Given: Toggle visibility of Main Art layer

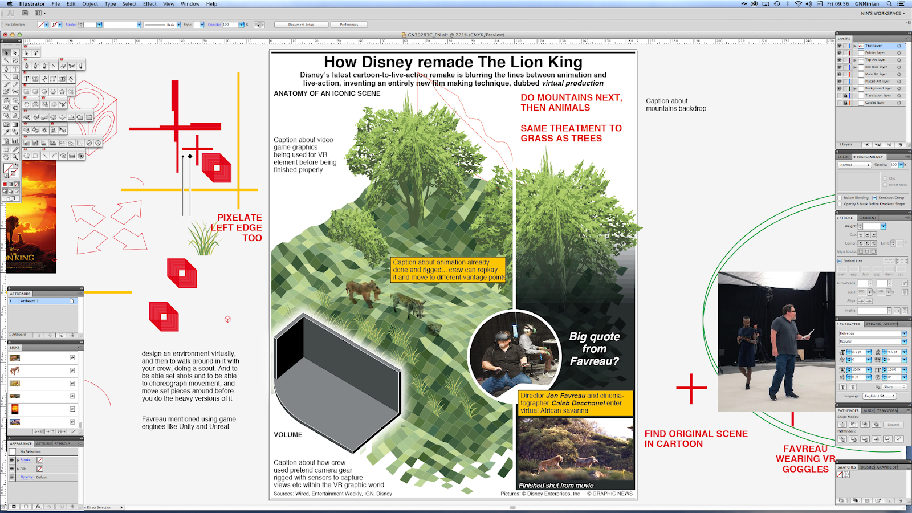Looking at the screenshot, I should point(839,74).
